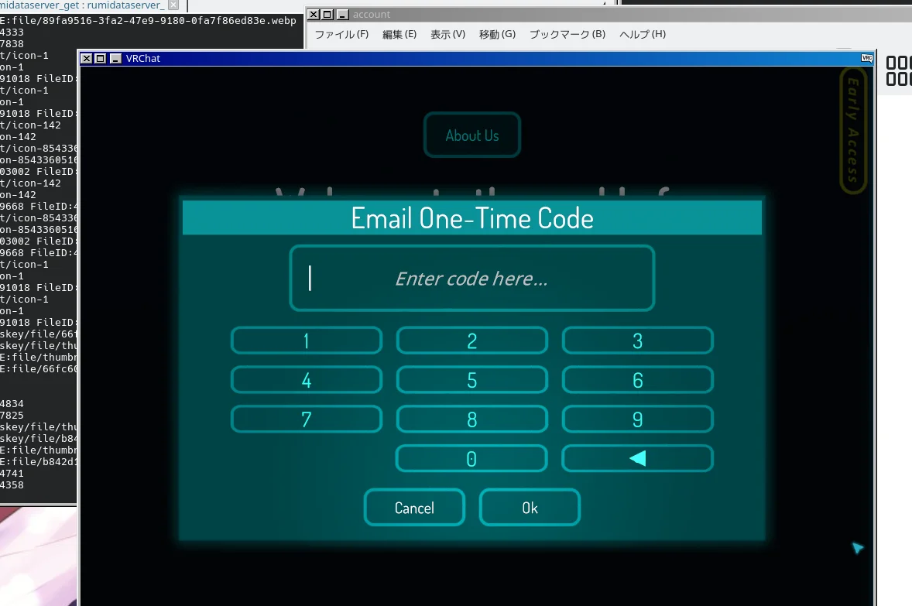
Task: Open the 表示(V) menu
Action: (447, 34)
